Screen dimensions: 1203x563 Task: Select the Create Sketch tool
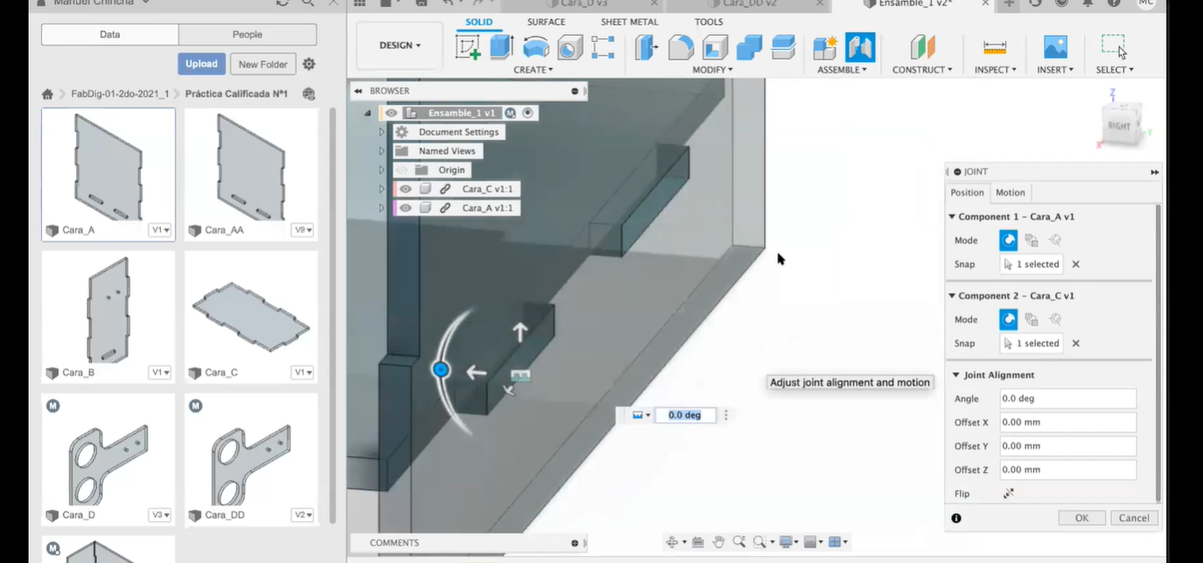(468, 46)
